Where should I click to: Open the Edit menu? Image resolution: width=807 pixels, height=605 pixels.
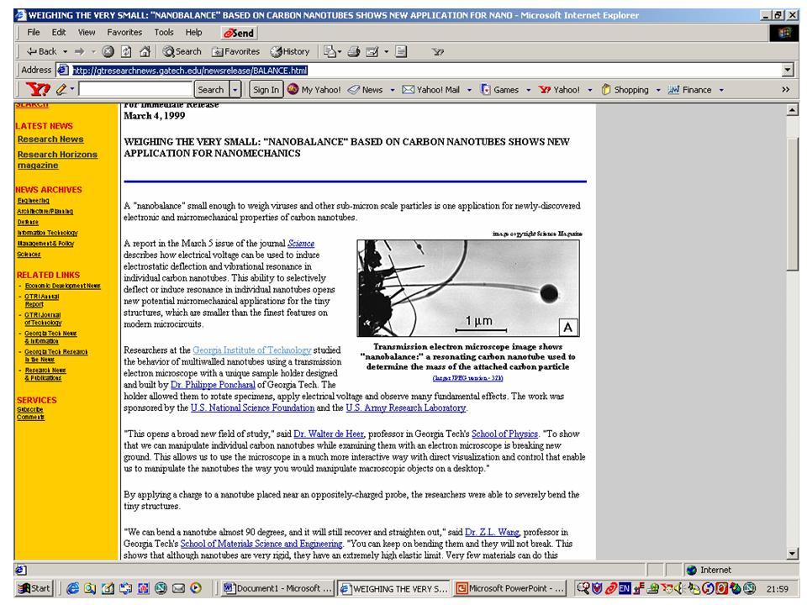click(x=59, y=33)
